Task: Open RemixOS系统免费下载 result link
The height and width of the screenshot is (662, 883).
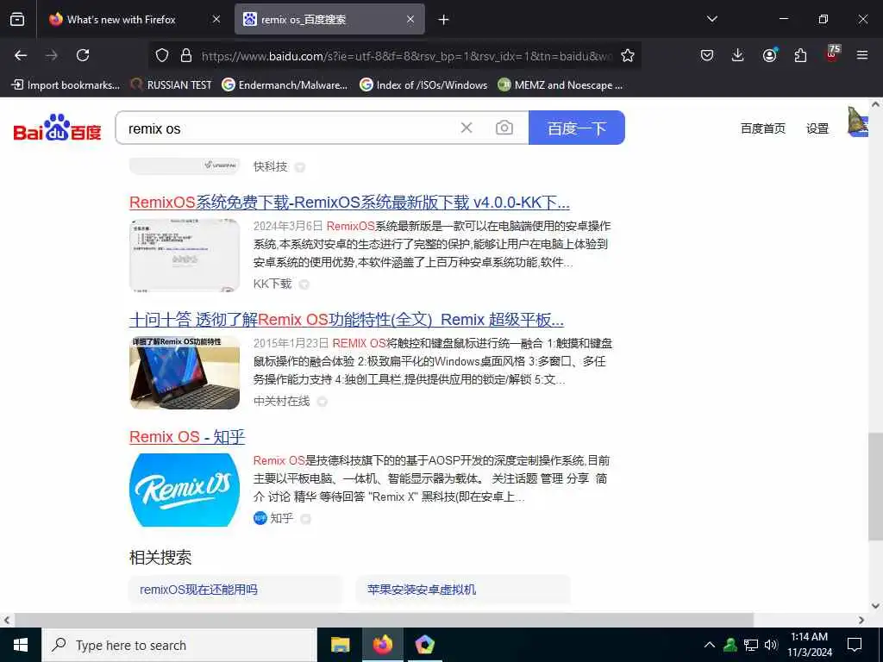Action: [x=349, y=203]
